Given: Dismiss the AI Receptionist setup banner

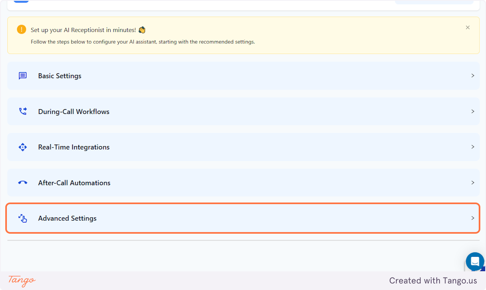Looking at the screenshot, I should (x=468, y=27).
